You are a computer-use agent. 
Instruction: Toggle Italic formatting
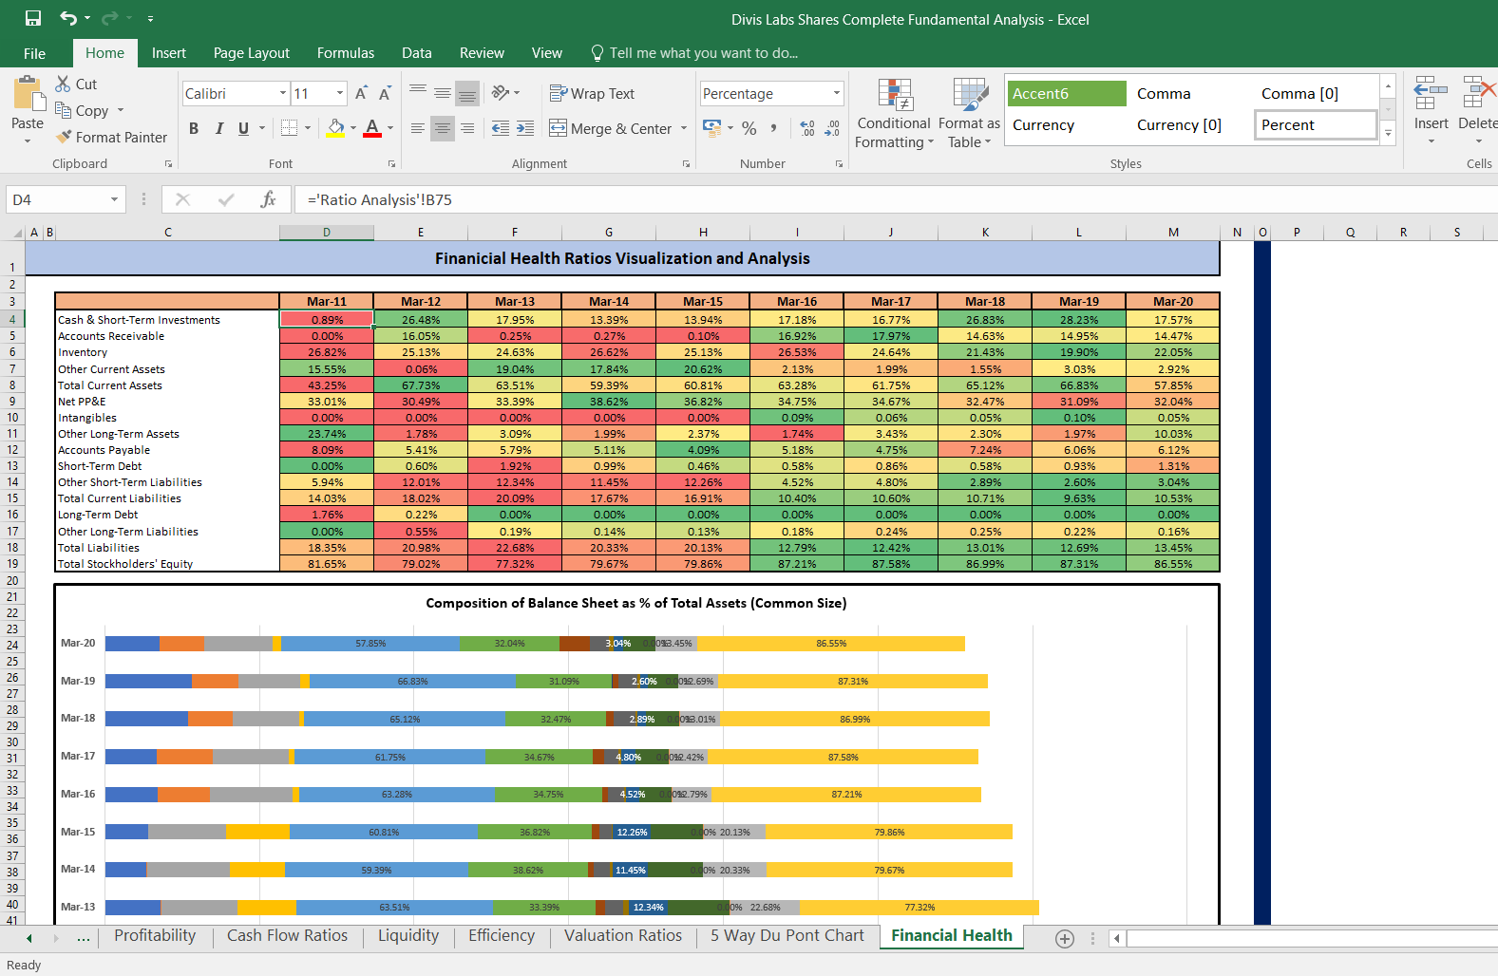[219, 128]
